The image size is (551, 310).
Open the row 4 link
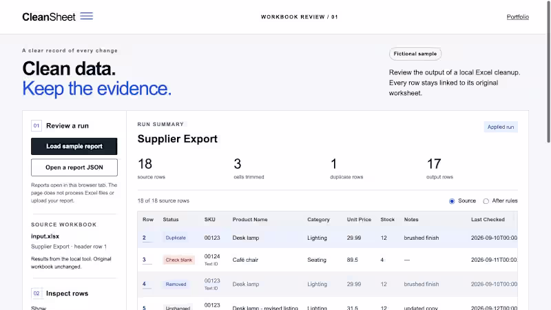[x=144, y=284]
